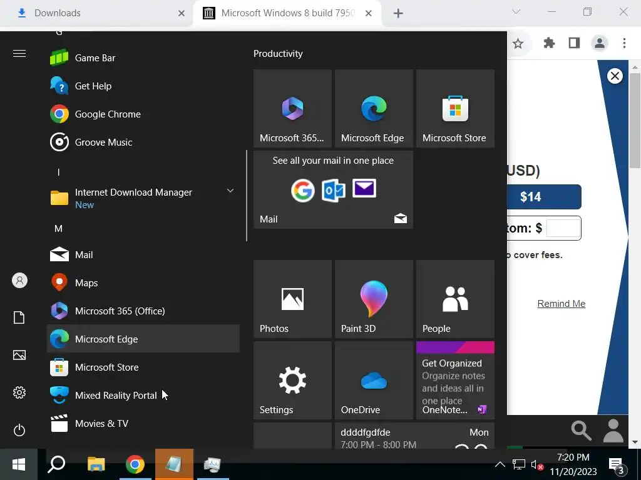Open the OneDrive tile

pyautogui.click(x=374, y=381)
